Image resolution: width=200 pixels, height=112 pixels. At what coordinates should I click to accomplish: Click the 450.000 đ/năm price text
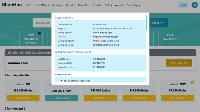pos(23,91)
